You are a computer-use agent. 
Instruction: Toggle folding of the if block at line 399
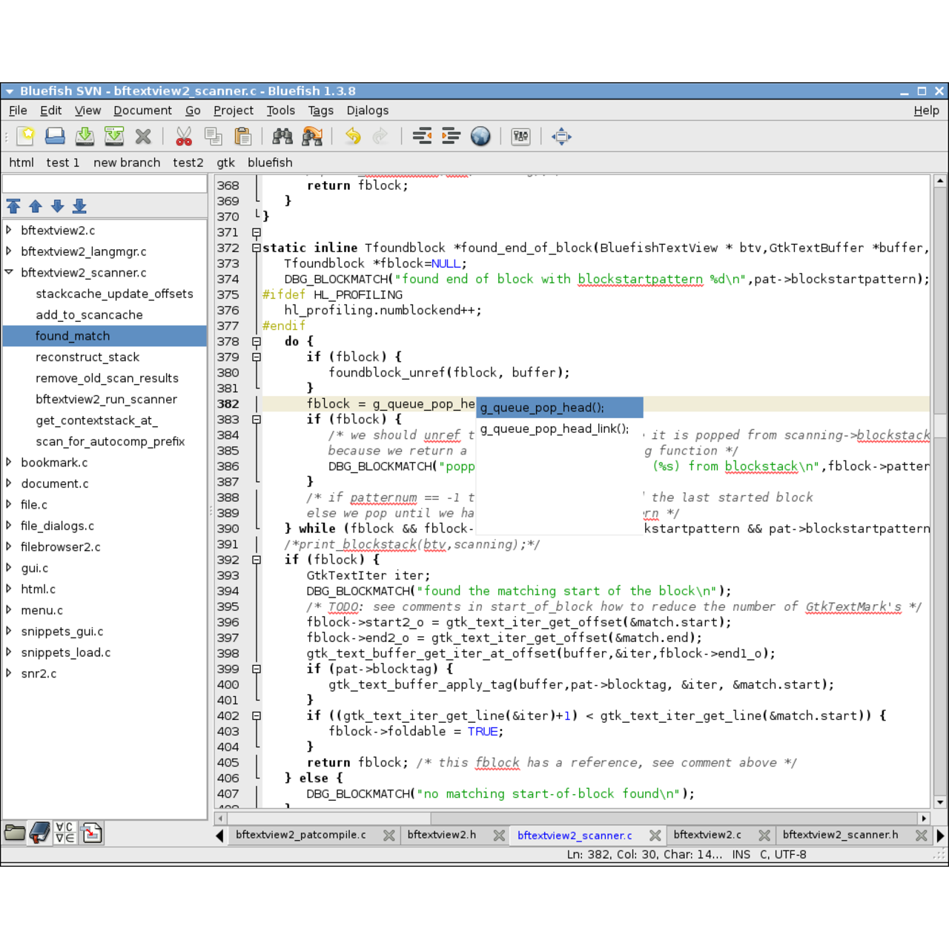click(x=256, y=669)
